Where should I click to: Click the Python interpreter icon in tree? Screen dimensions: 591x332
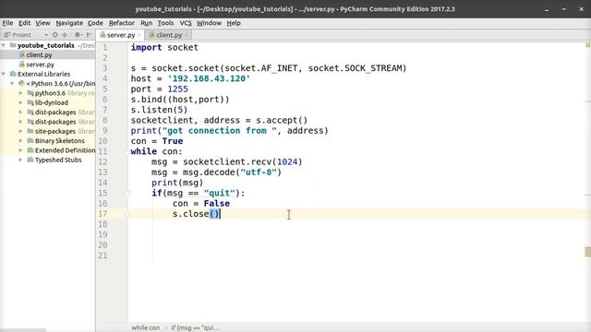coord(21,84)
